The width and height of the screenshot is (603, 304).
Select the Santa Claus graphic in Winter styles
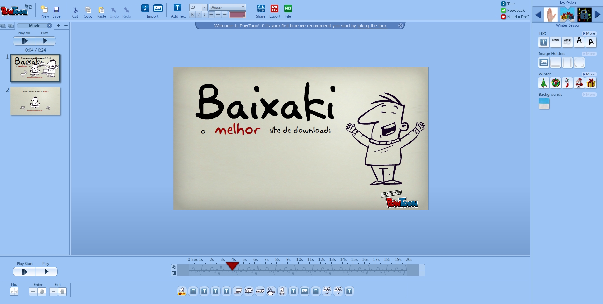(x=579, y=83)
